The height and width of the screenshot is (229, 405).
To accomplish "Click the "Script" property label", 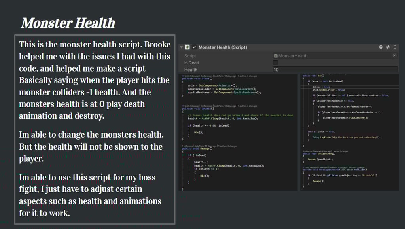I will (x=190, y=56).
